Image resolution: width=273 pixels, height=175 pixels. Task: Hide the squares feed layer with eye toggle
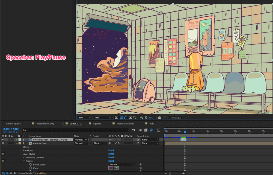tap(3, 143)
